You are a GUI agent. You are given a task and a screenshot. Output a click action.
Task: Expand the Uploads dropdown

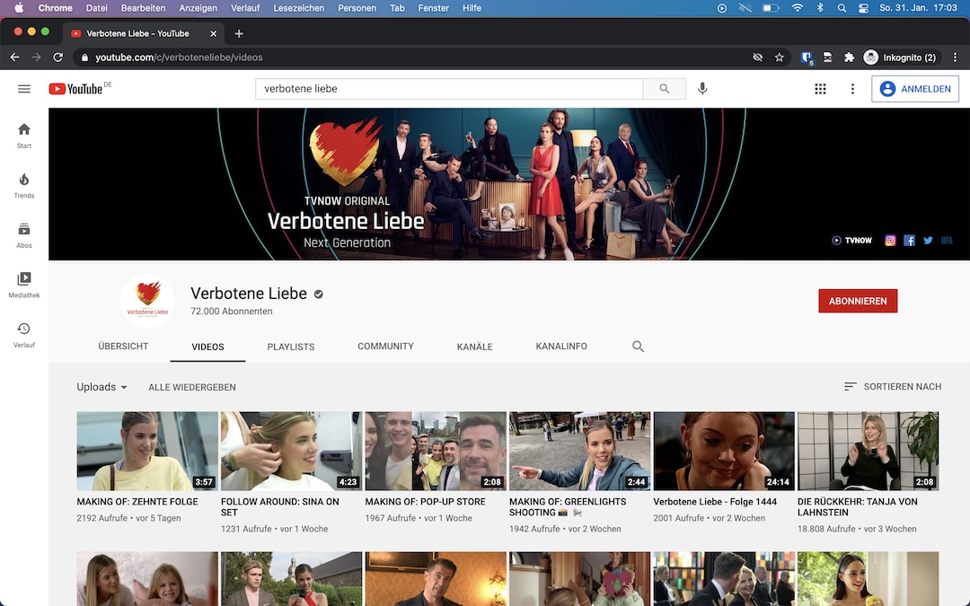[x=101, y=387]
